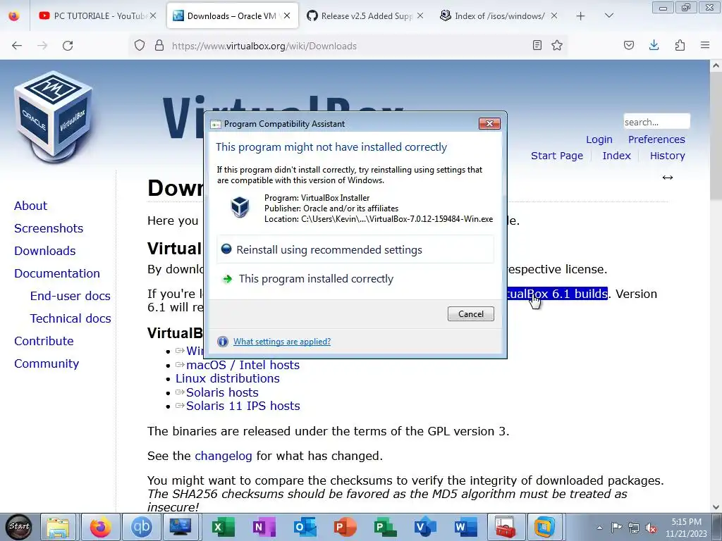Open the Solaris hosts download link

(x=222, y=392)
